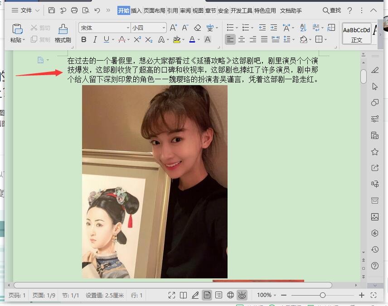Click the bullet list icon
Image resolution: width=388 pixels, height=306 pixels.
point(230,28)
